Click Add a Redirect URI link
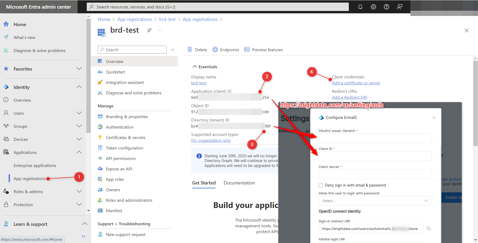The image size is (478, 243). click(350, 97)
